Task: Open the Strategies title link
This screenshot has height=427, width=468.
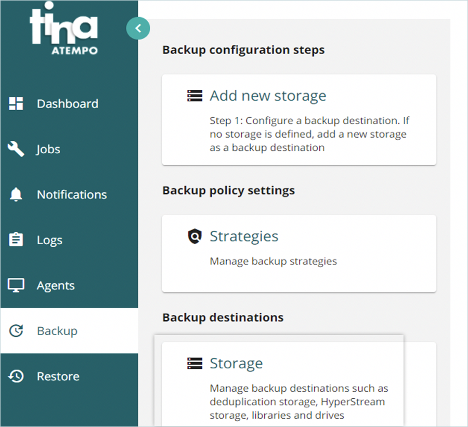Action: point(244,236)
